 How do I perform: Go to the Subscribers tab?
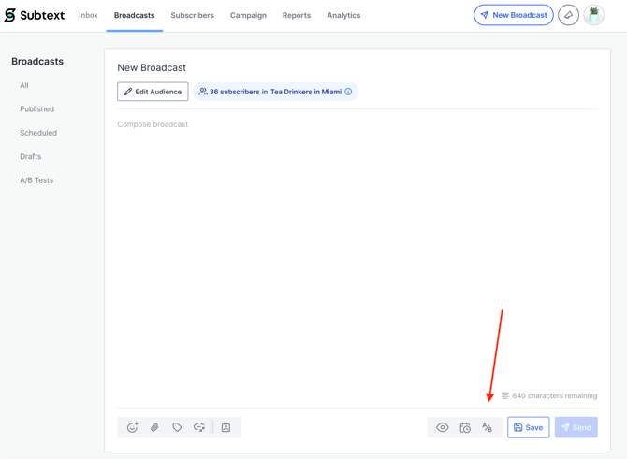tap(193, 15)
